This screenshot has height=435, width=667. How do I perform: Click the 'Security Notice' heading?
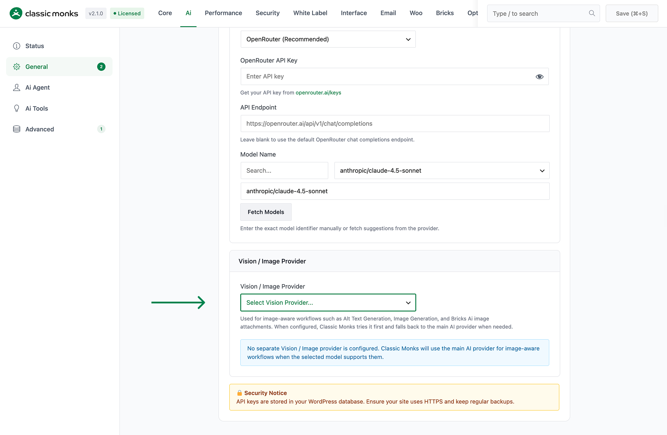click(266, 393)
